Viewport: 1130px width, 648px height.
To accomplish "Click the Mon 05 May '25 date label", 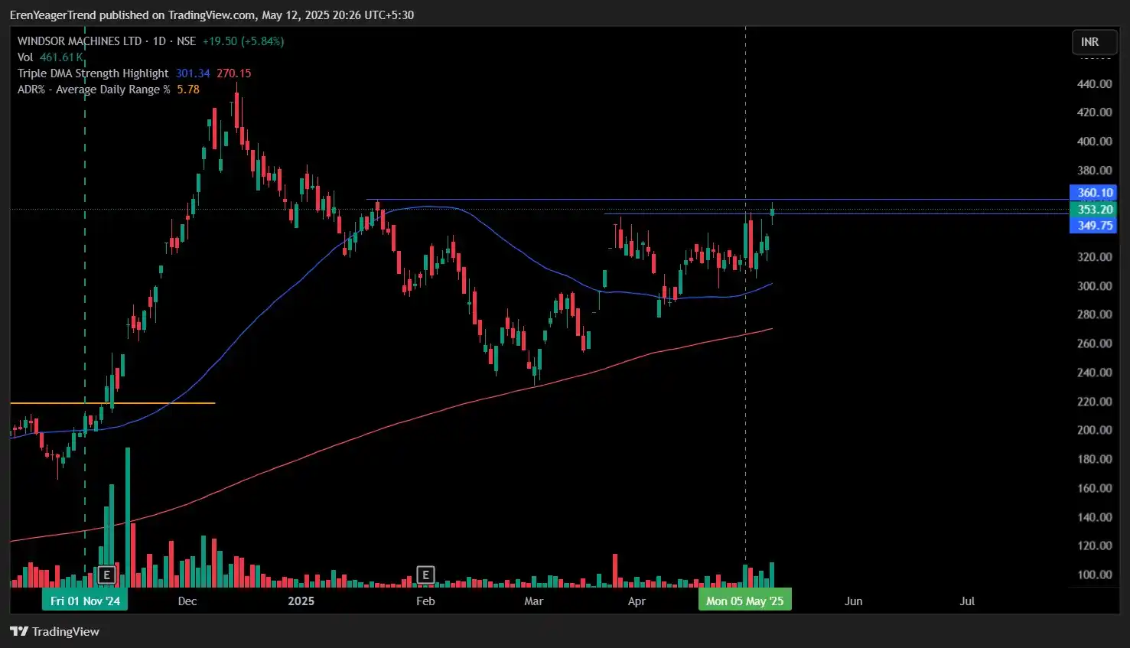I will coord(745,601).
